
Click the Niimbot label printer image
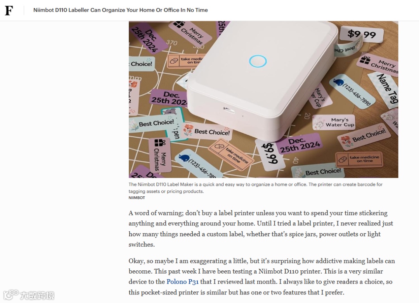(263, 99)
